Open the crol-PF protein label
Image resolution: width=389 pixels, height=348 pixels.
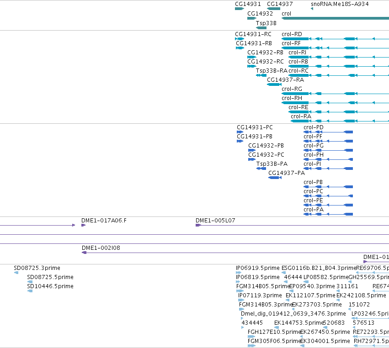pos(313,137)
